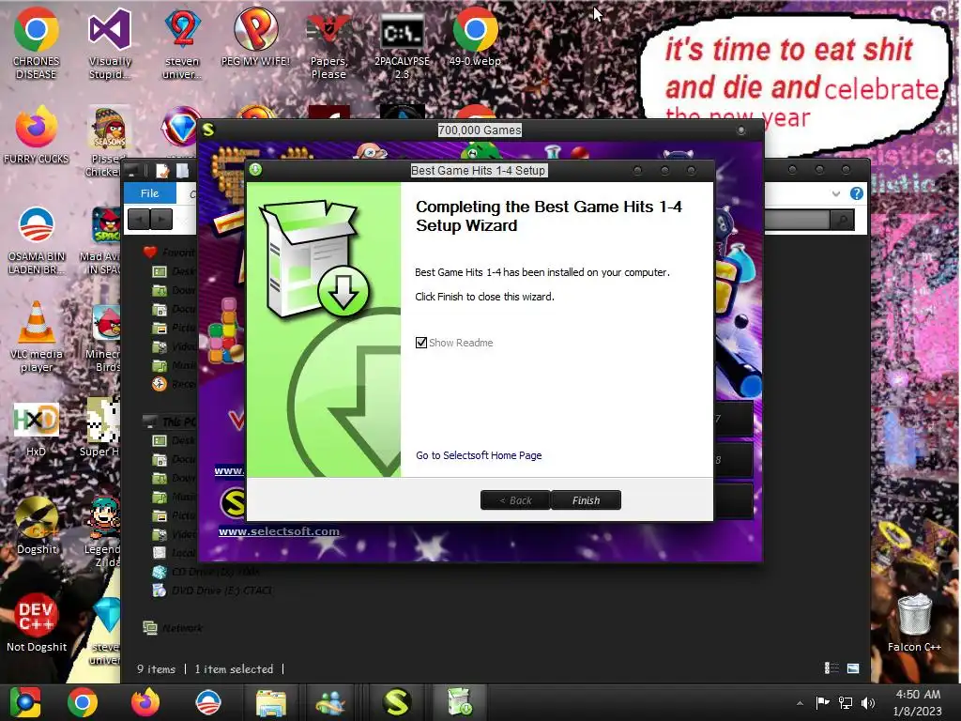
Task: Open steven univer... desktop icon
Action: (x=182, y=44)
